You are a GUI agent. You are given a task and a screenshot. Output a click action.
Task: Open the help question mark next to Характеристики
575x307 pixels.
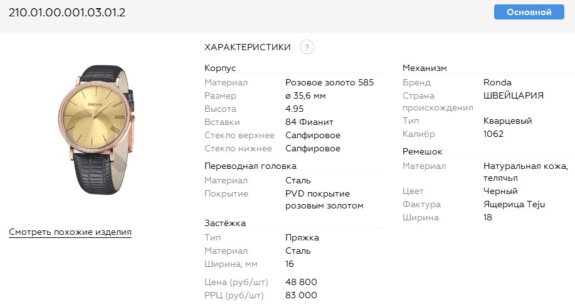pos(307,47)
